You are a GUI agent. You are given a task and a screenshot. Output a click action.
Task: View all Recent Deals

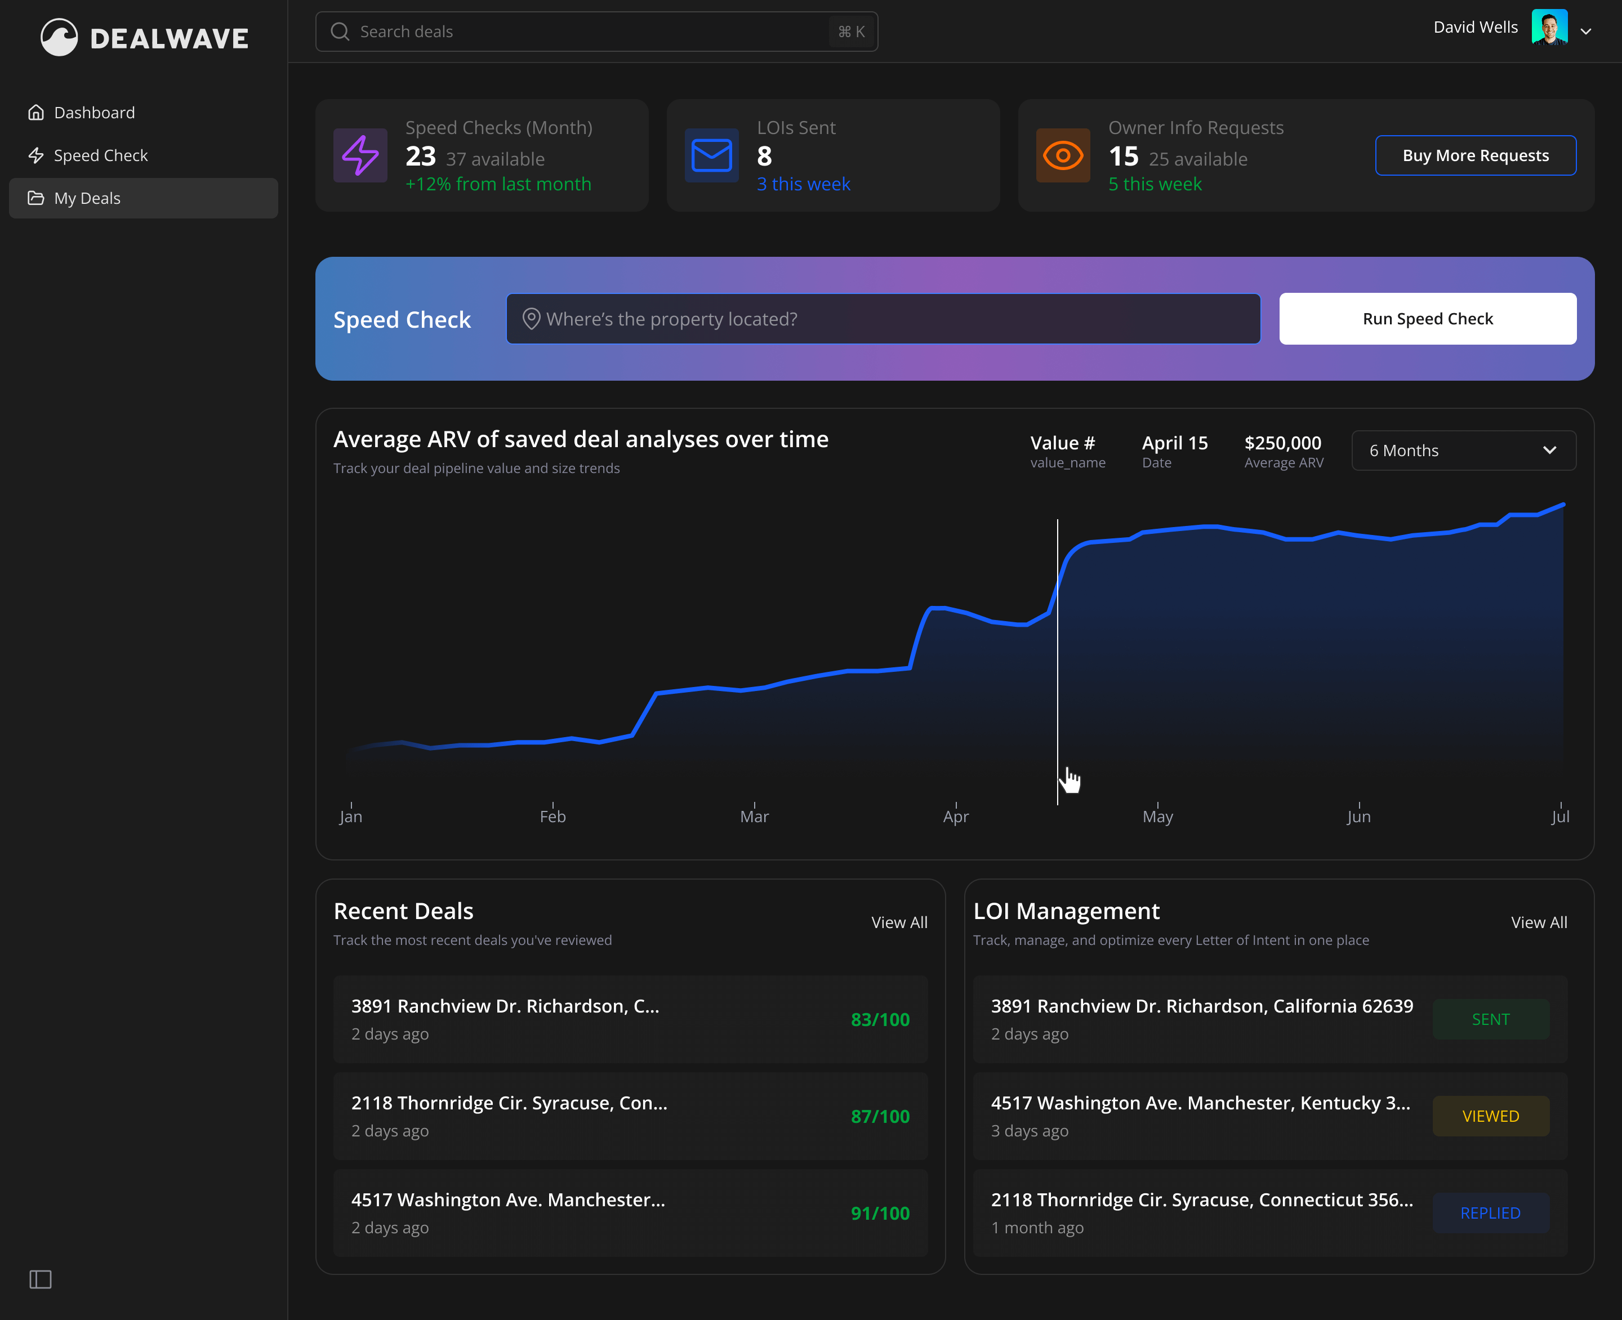pyautogui.click(x=899, y=922)
